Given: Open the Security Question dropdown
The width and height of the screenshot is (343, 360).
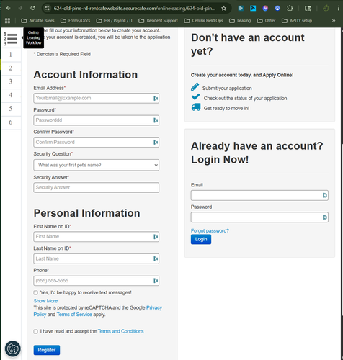Looking at the screenshot, I should [x=96, y=165].
